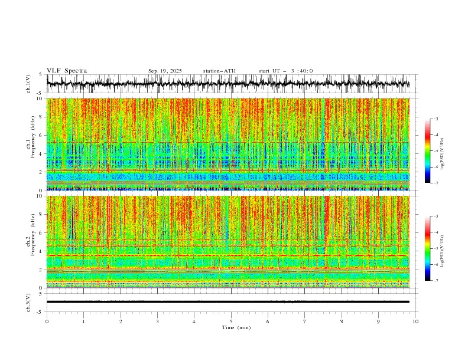The width and height of the screenshot is (468, 361).
Task: Click the 'VLF Spectra' title text
Action: pos(67,71)
